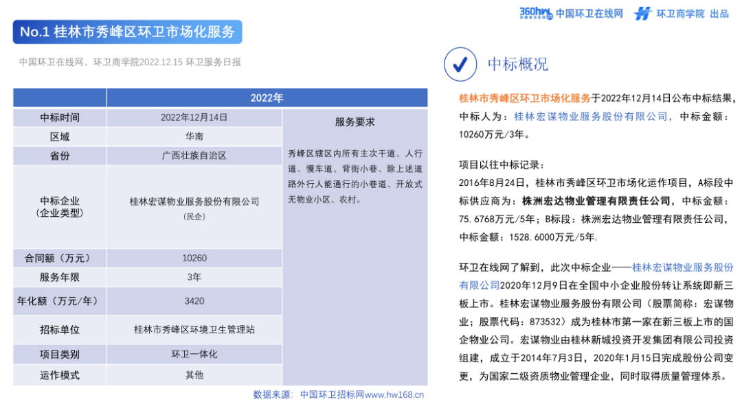The width and height of the screenshot is (742, 404).
Task: Click the 服务要求 column heading
Action: click(x=355, y=122)
